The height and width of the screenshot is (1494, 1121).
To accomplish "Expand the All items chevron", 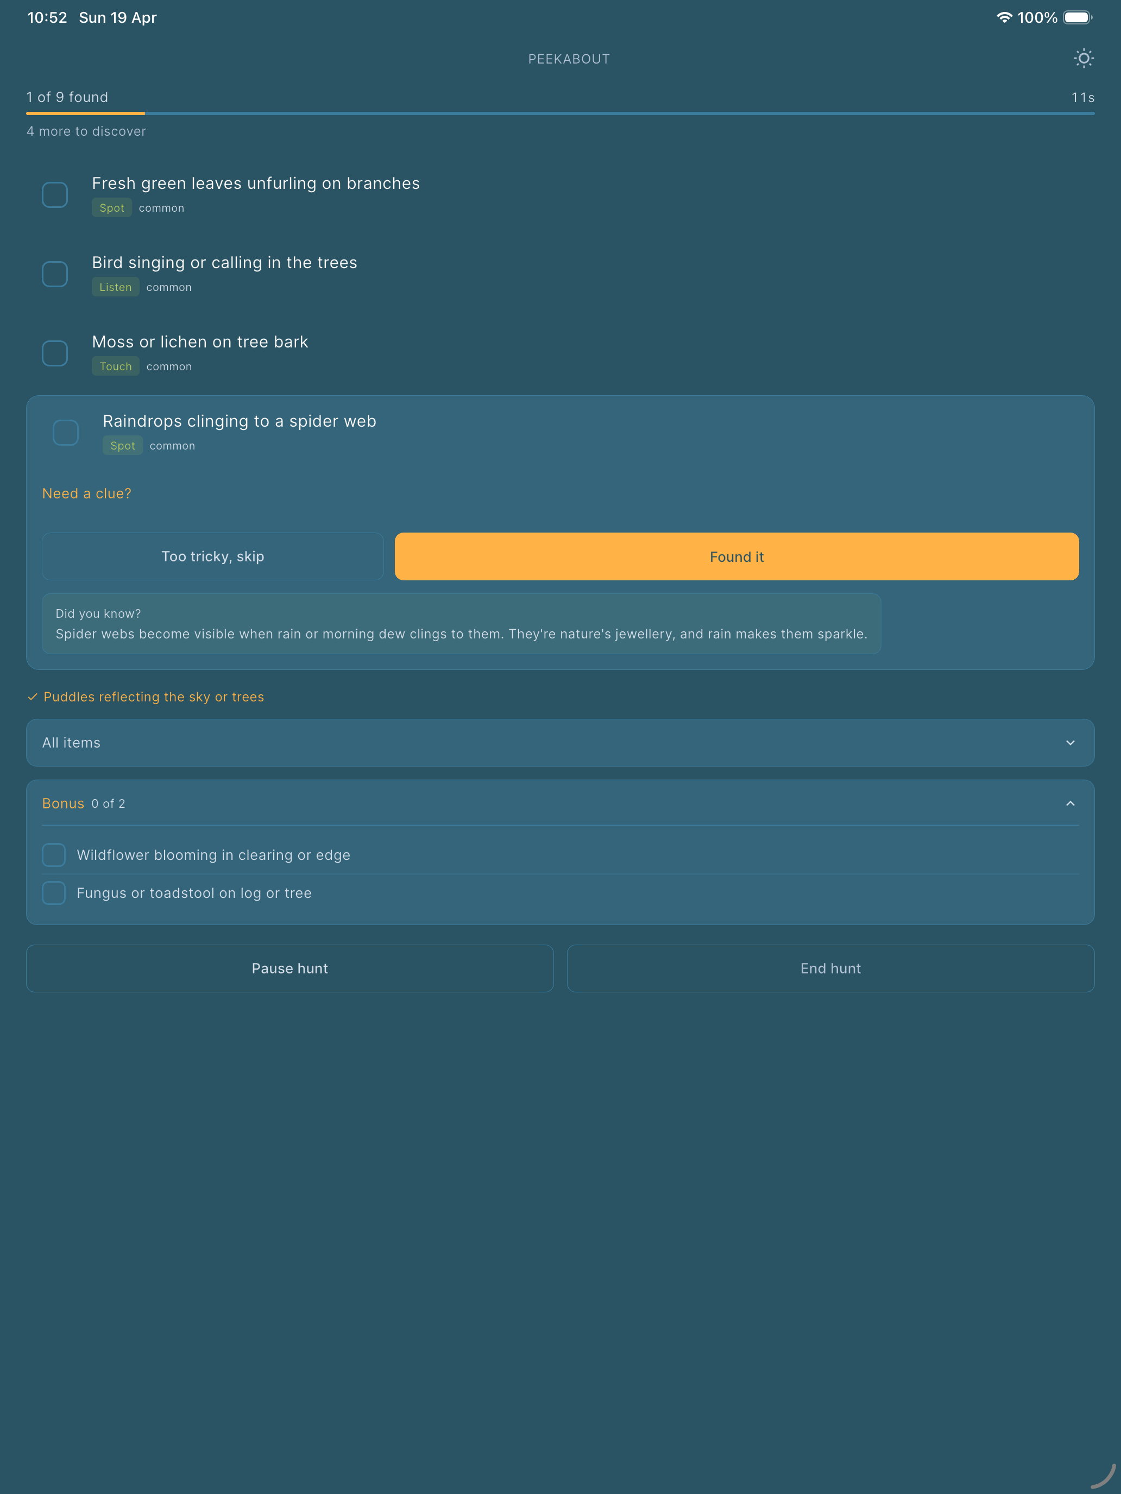I will pyautogui.click(x=1070, y=742).
